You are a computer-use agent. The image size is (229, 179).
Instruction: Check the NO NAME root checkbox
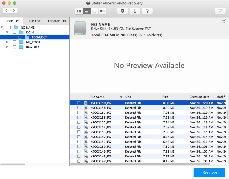point(9,27)
